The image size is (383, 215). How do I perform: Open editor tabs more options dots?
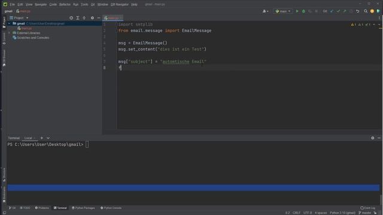coord(379,18)
